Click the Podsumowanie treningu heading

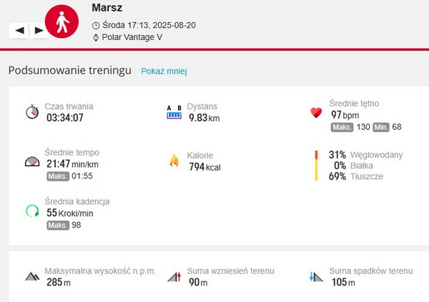[x=69, y=71]
